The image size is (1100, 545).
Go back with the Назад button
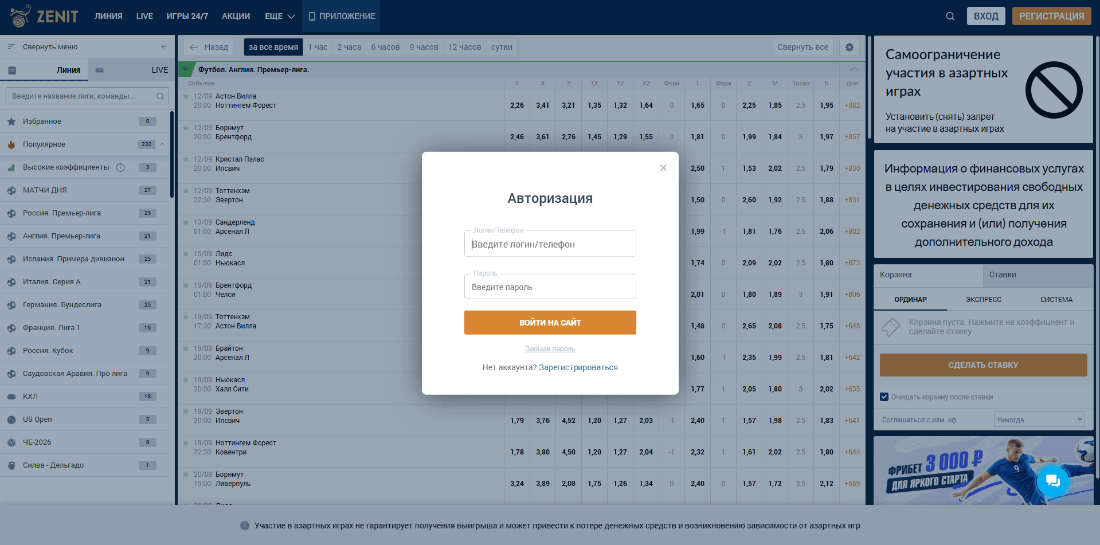209,47
